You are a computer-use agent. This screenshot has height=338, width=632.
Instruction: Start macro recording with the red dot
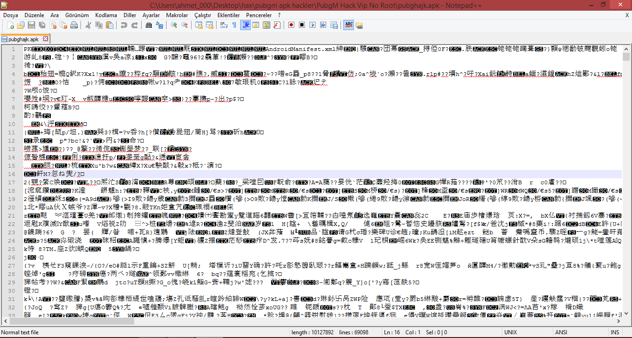[291, 25]
